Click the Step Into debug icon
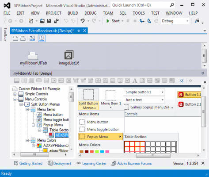This screenshot has height=177, width=209. click(142, 21)
